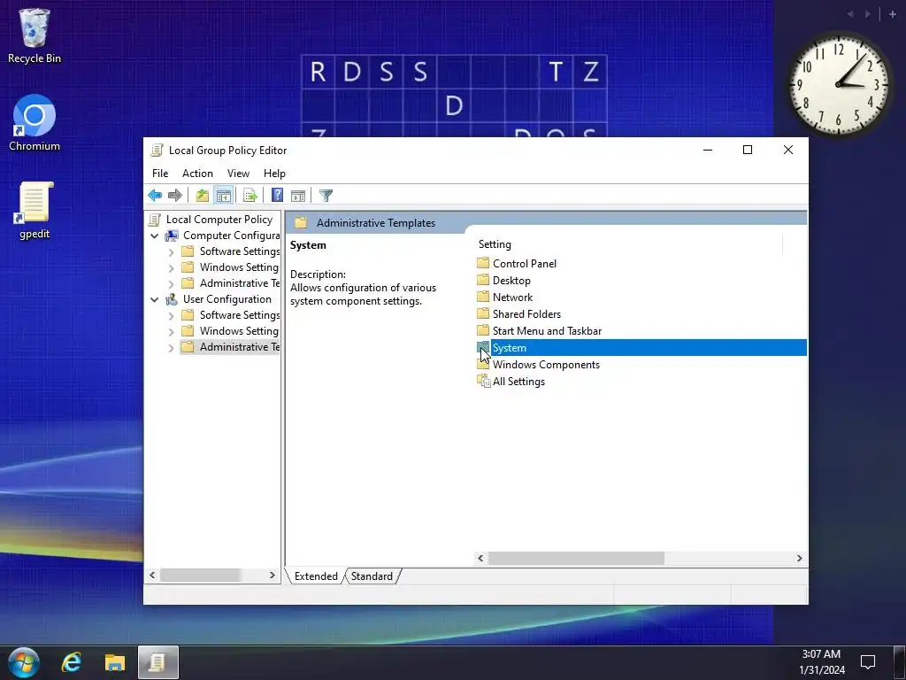
Task: Expand Administrative Templates under User Configuration
Action: tap(171, 347)
